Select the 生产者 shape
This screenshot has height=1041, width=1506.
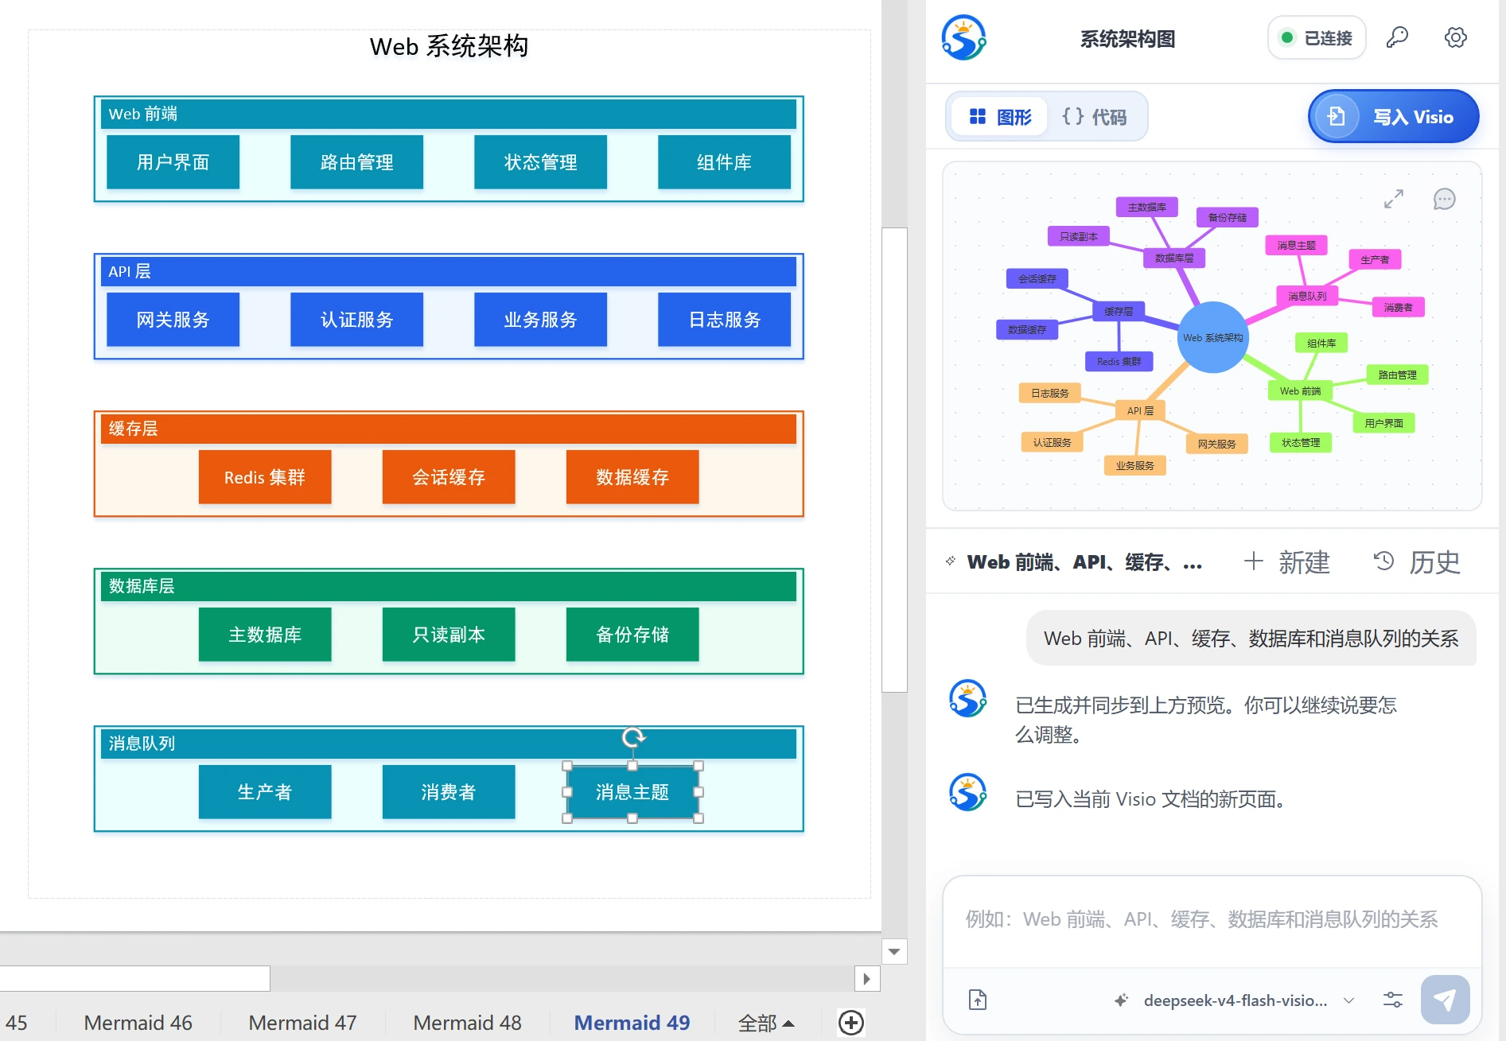pyautogui.click(x=265, y=792)
